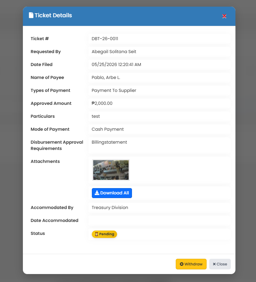This screenshot has width=256, height=282.
Task: Click the empty Date Accommodated field
Action: [x=159, y=221]
